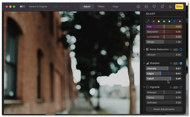Select the green color swatch
190x117 pixels.
[164, 22]
